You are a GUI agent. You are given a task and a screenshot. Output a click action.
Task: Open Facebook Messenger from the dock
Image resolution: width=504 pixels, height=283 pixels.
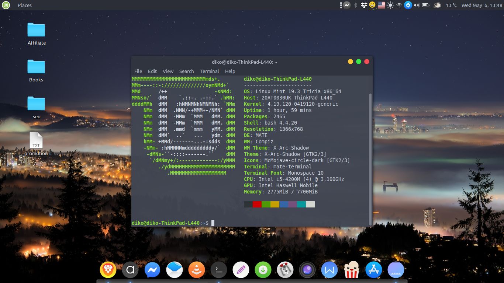click(x=152, y=269)
